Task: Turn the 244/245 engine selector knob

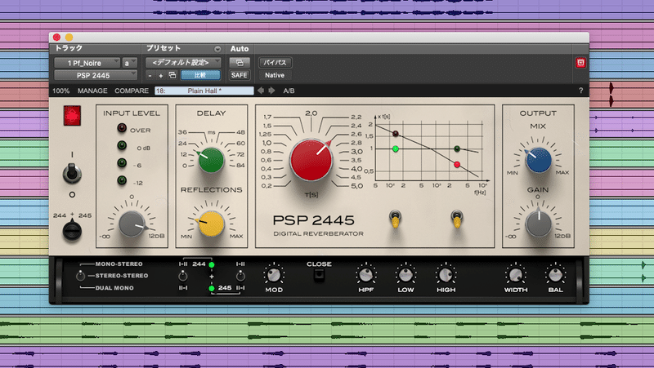Action: [x=72, y=231]
